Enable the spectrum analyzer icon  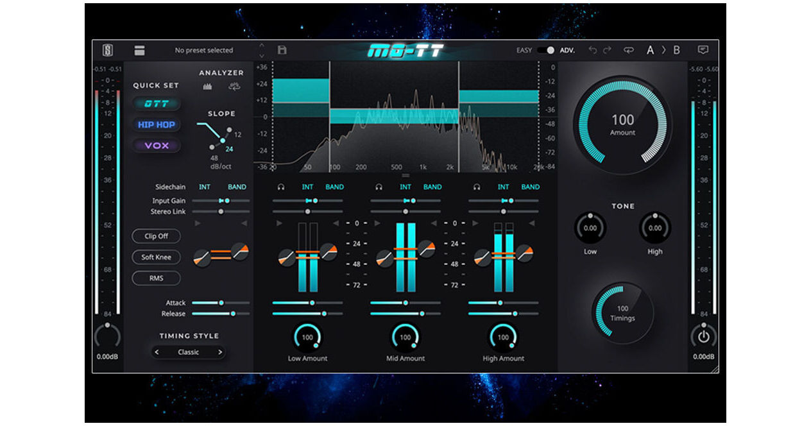click(208, 86)
